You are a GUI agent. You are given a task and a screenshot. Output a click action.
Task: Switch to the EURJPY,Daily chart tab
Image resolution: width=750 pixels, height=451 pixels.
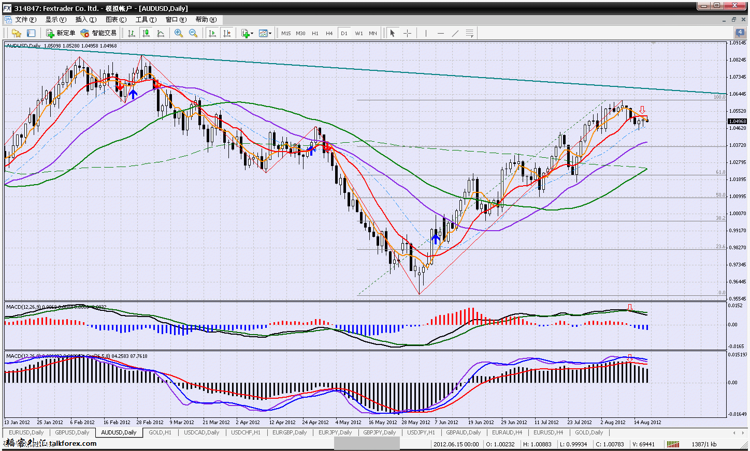pos(335,432)
